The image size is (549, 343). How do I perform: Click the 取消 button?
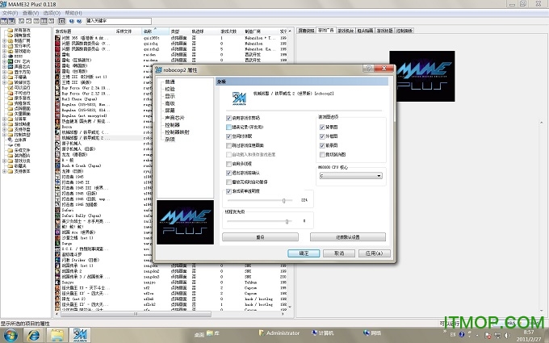(x=339, y=253)
